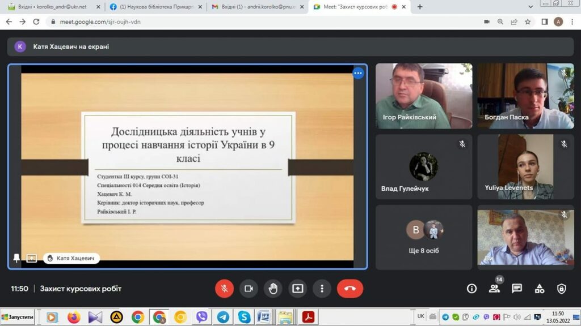581x326 pixels.
Task: Open the more options three-dot menu
Action: click(322, 289)
